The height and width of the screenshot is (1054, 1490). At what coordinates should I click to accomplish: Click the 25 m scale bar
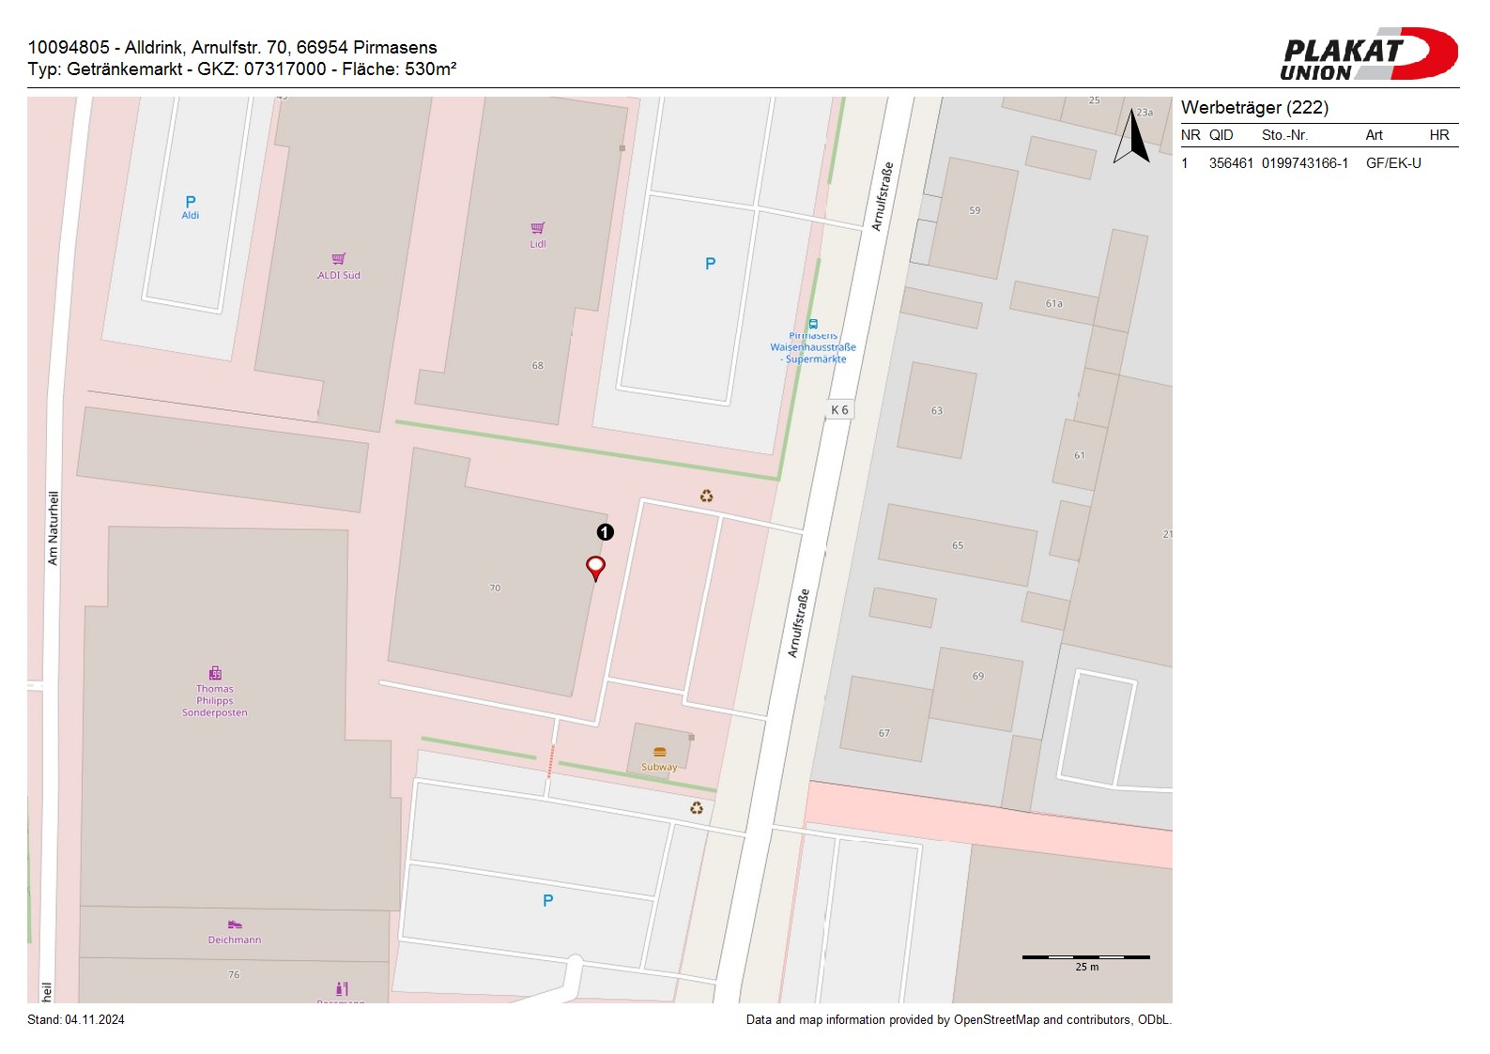click(x=1085, y=957)
